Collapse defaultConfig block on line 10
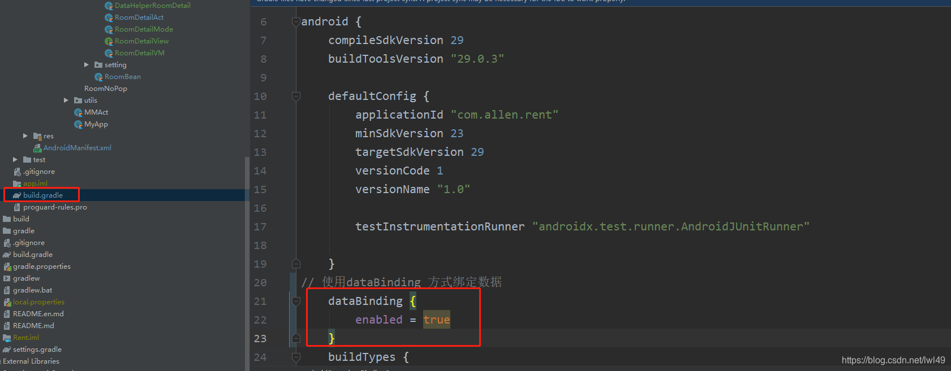Screen dimensions: 951x371 (x=296, y=96)
